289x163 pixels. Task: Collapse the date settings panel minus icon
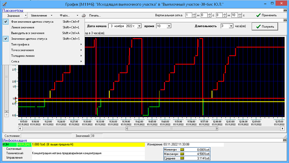coord(285,20)
